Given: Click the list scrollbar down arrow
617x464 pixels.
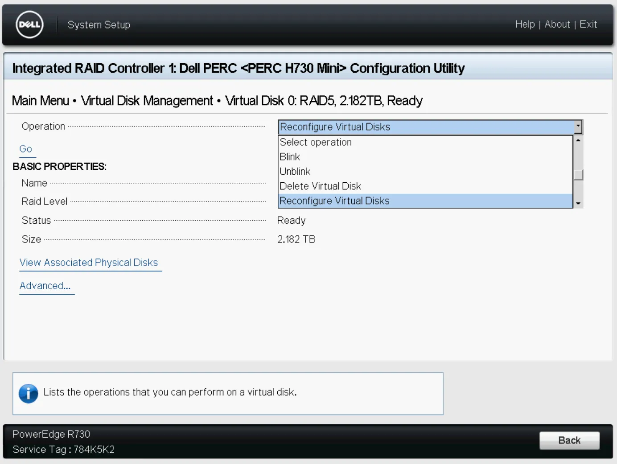Looking at the screenshot, I should (578, 203).
